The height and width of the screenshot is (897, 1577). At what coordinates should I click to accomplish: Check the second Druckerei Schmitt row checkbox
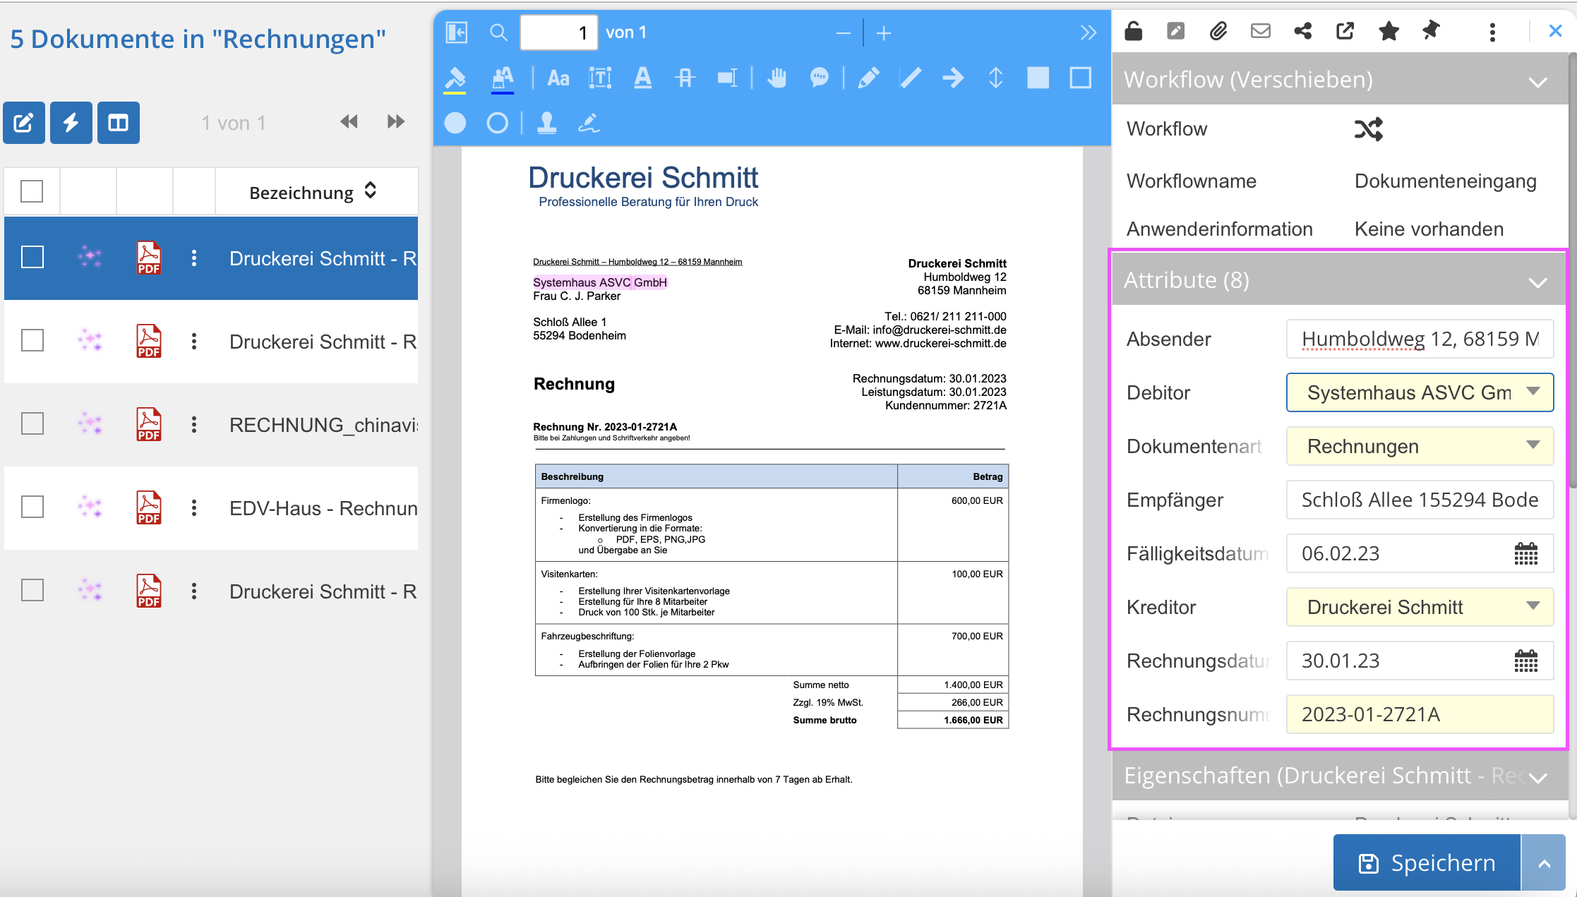click(x=32, y=341)
